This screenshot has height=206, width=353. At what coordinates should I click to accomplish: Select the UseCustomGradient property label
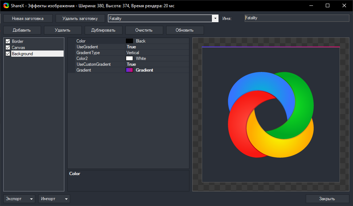(x=94, y=64)
